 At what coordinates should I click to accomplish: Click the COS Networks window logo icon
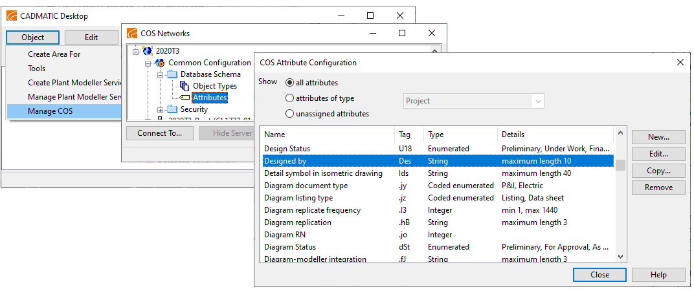(x=131, y=33)
